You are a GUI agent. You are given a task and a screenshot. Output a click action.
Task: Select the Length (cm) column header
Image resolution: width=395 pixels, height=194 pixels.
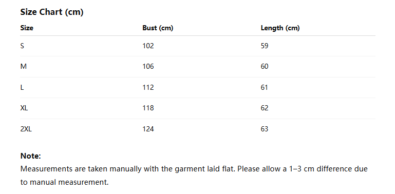[280, 28]
